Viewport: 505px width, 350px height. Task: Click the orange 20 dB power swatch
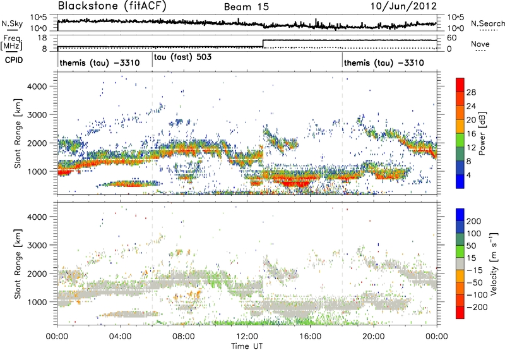(460, 113)
